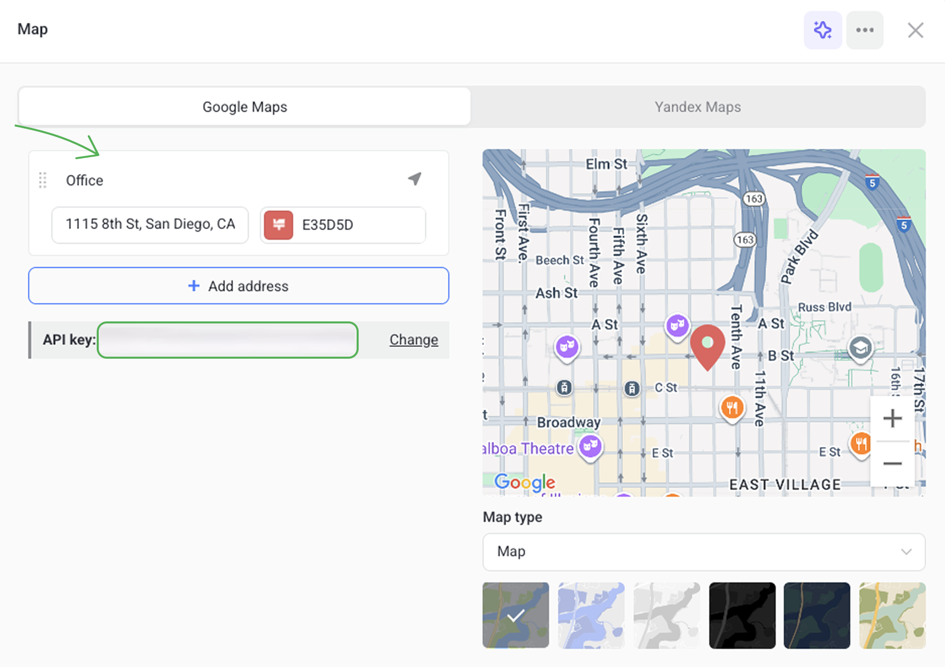
Task: Expand the Map type dropdown
Action: click(x=704, y=552)
